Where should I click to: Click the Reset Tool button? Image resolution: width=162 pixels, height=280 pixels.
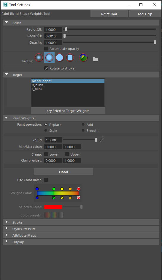pos(109,14)
